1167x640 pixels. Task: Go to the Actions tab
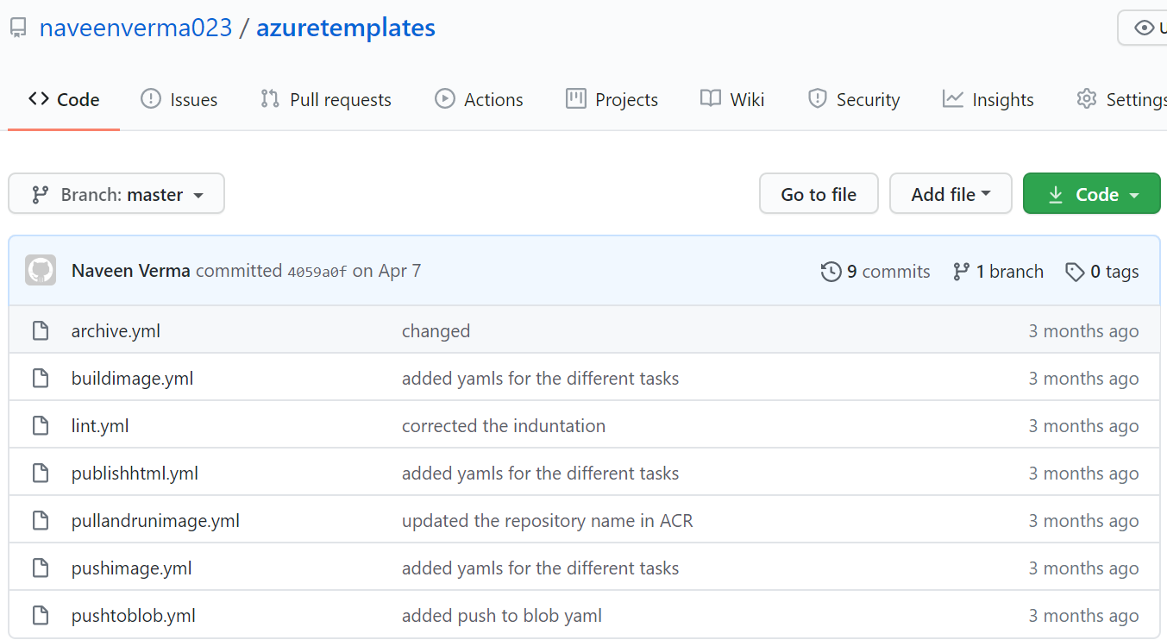(x=480, y=100)
